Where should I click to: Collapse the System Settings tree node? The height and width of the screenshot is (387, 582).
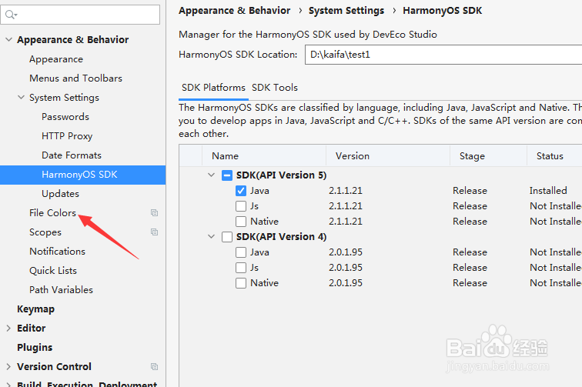[21, 98]
